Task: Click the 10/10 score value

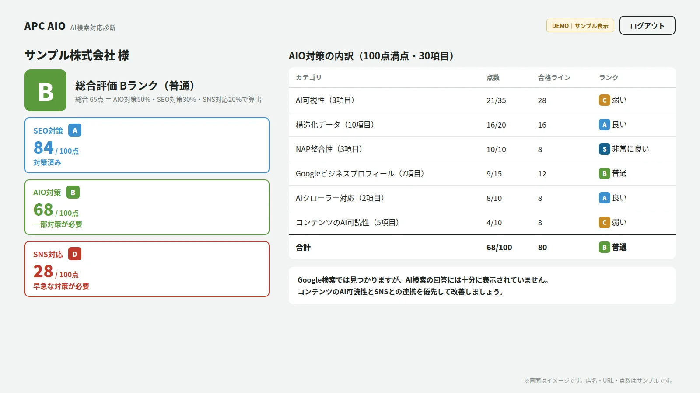Action: click(496, 149)
